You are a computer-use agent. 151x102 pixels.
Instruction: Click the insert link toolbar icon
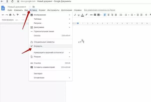[x=91, y=15]
